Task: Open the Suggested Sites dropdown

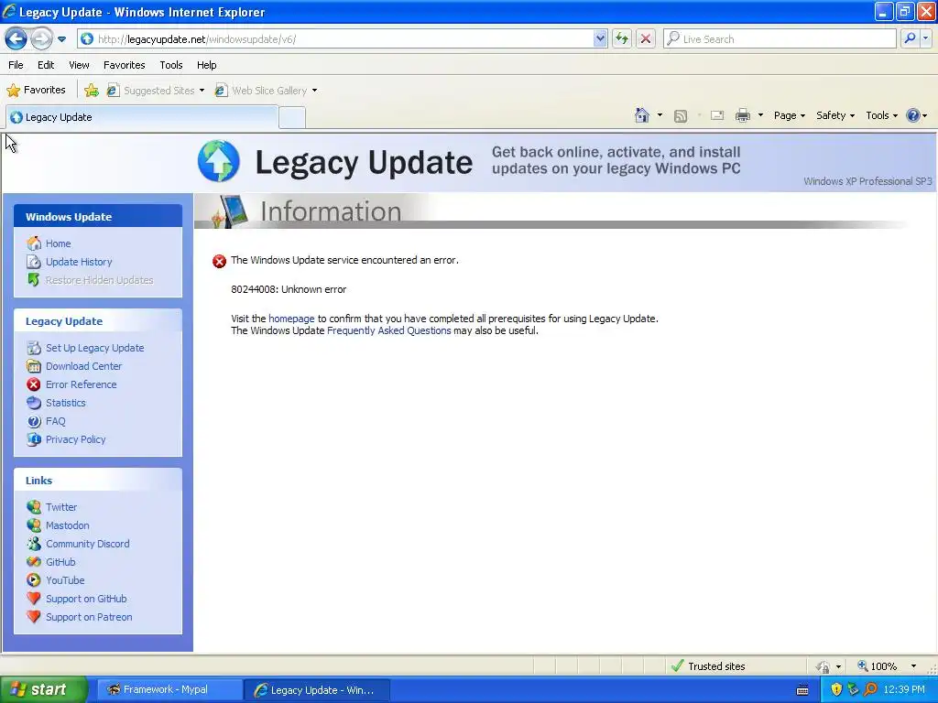Action: point(156,91)
